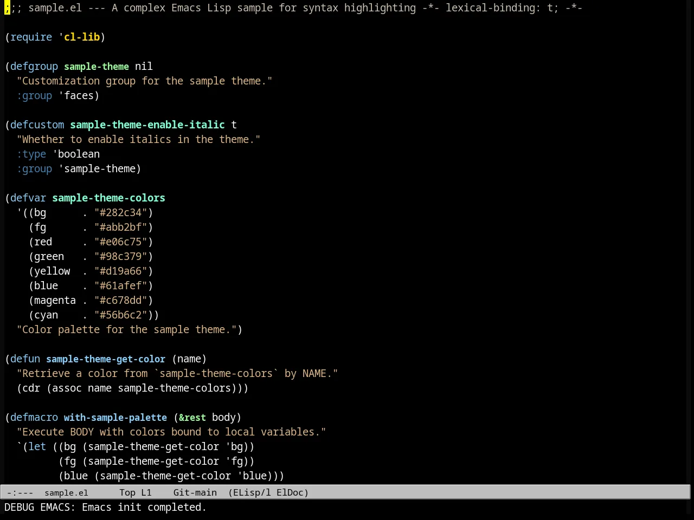Click the '&rest' keyword
The width and height of the screenshot is (694, 520).
click(x=192, y=417)
